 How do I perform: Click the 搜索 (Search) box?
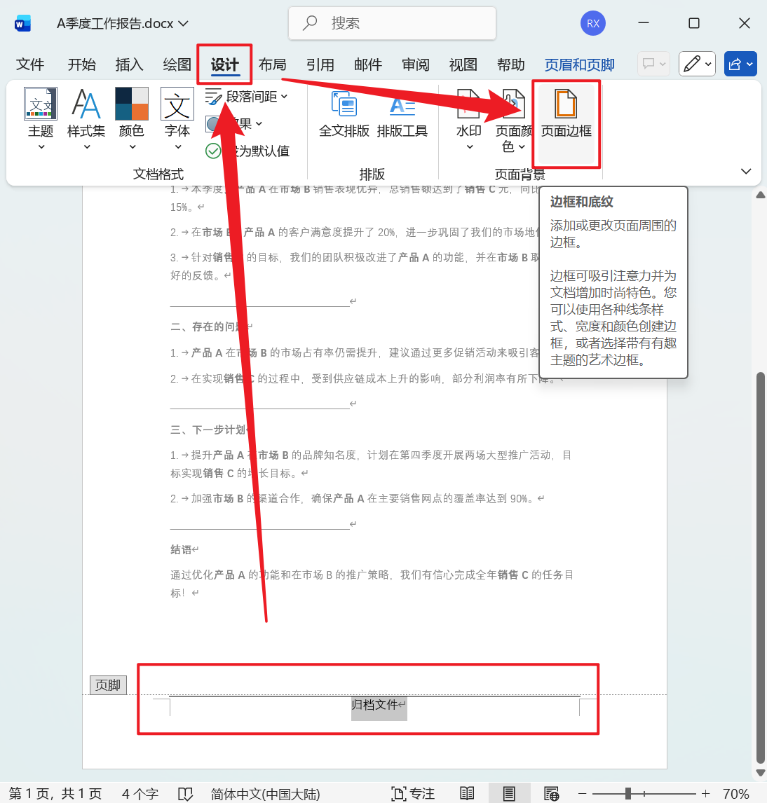point(392,23)
